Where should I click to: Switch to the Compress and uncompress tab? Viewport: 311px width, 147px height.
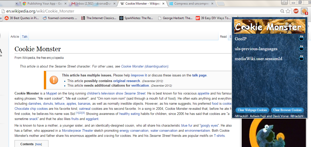coord(191,4)
